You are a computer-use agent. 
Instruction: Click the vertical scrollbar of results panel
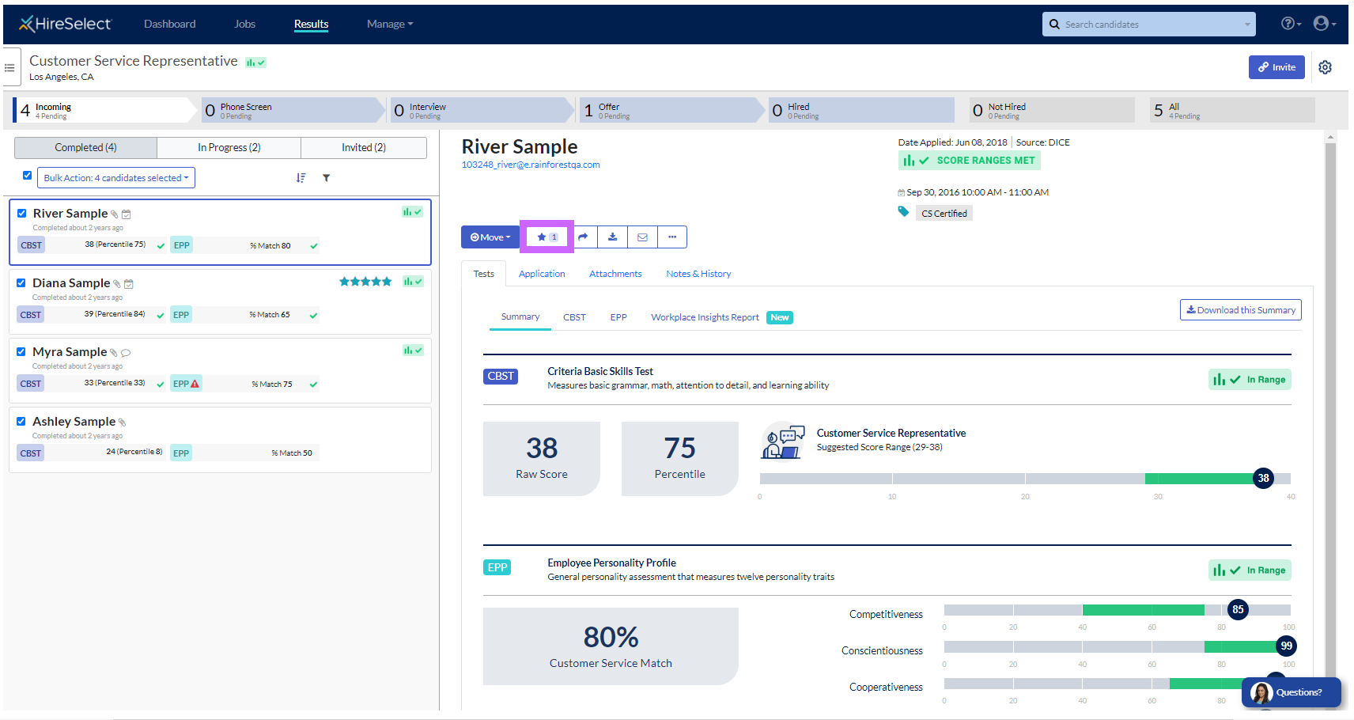point(1331,419)
